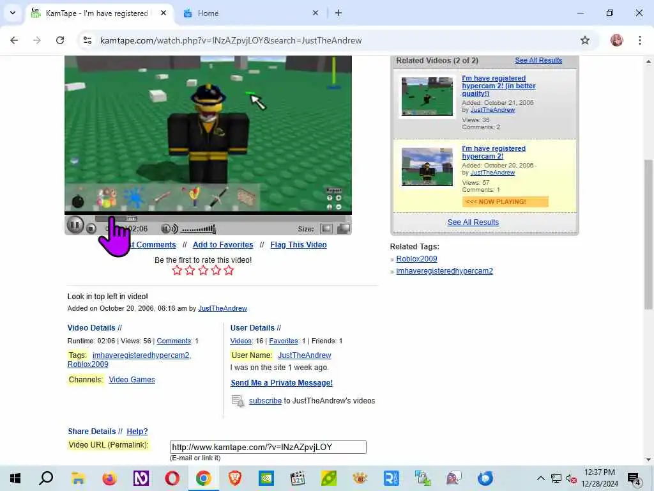Open Chrome three-dot menu
Viewport: 654px width, 491px height.
pos(640,40)
